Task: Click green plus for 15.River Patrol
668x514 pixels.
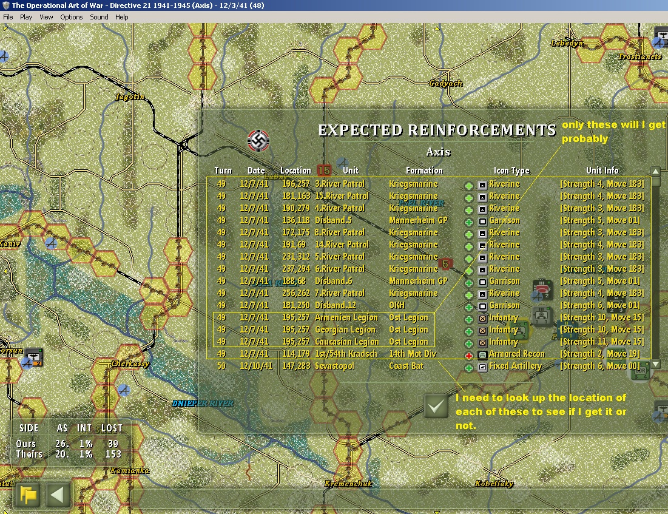Action: (x=468, y=198)
